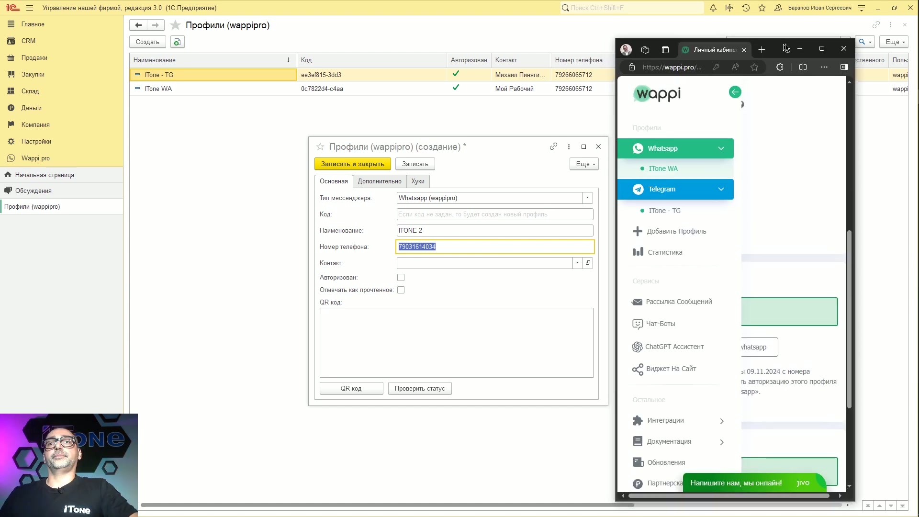Click the Создать button in the profiles list
This screenshot has height=517, width=919.
pos(147,42)
